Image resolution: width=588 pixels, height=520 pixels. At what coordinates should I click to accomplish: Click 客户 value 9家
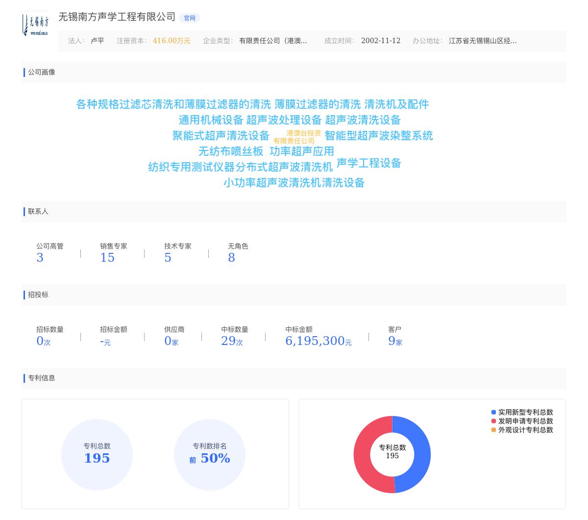pos(395,341)
